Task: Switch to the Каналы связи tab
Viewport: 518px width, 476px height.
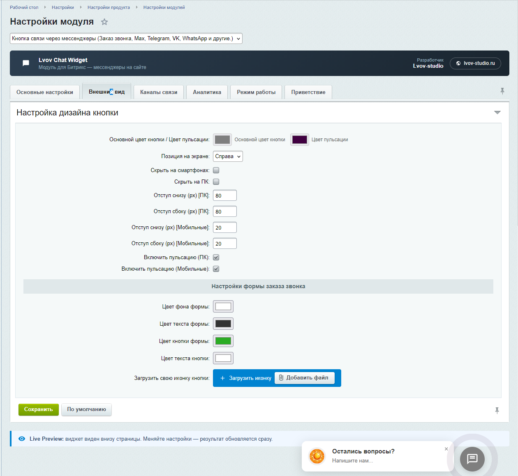Action: pyautogui.click(x=158, y=92)
